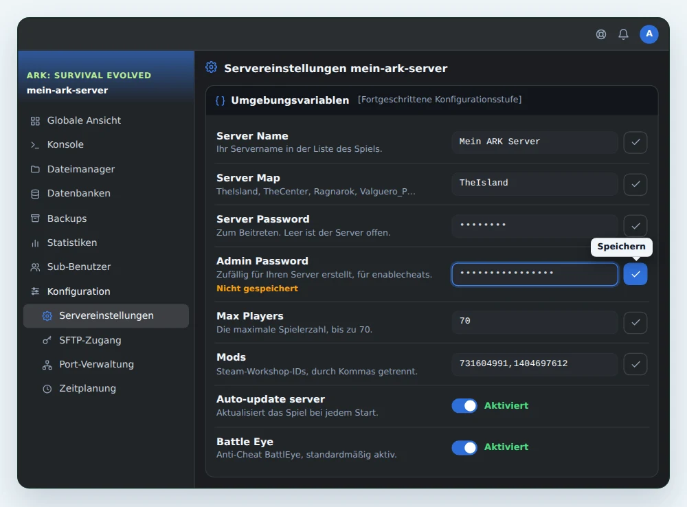Disable the Auto-update server toggle
Screen dimensions: 687x507
464,406
